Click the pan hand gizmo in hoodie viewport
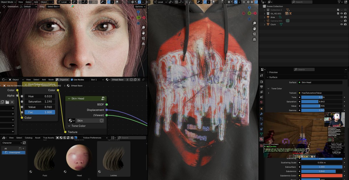This screenshot has width=349, height=180. (254, 28)
